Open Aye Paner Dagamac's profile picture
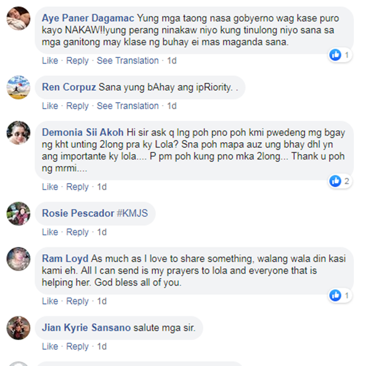Image resolution: width=374 pixels, height=366 pixels. pyautogui.click(x=18, y=18)
